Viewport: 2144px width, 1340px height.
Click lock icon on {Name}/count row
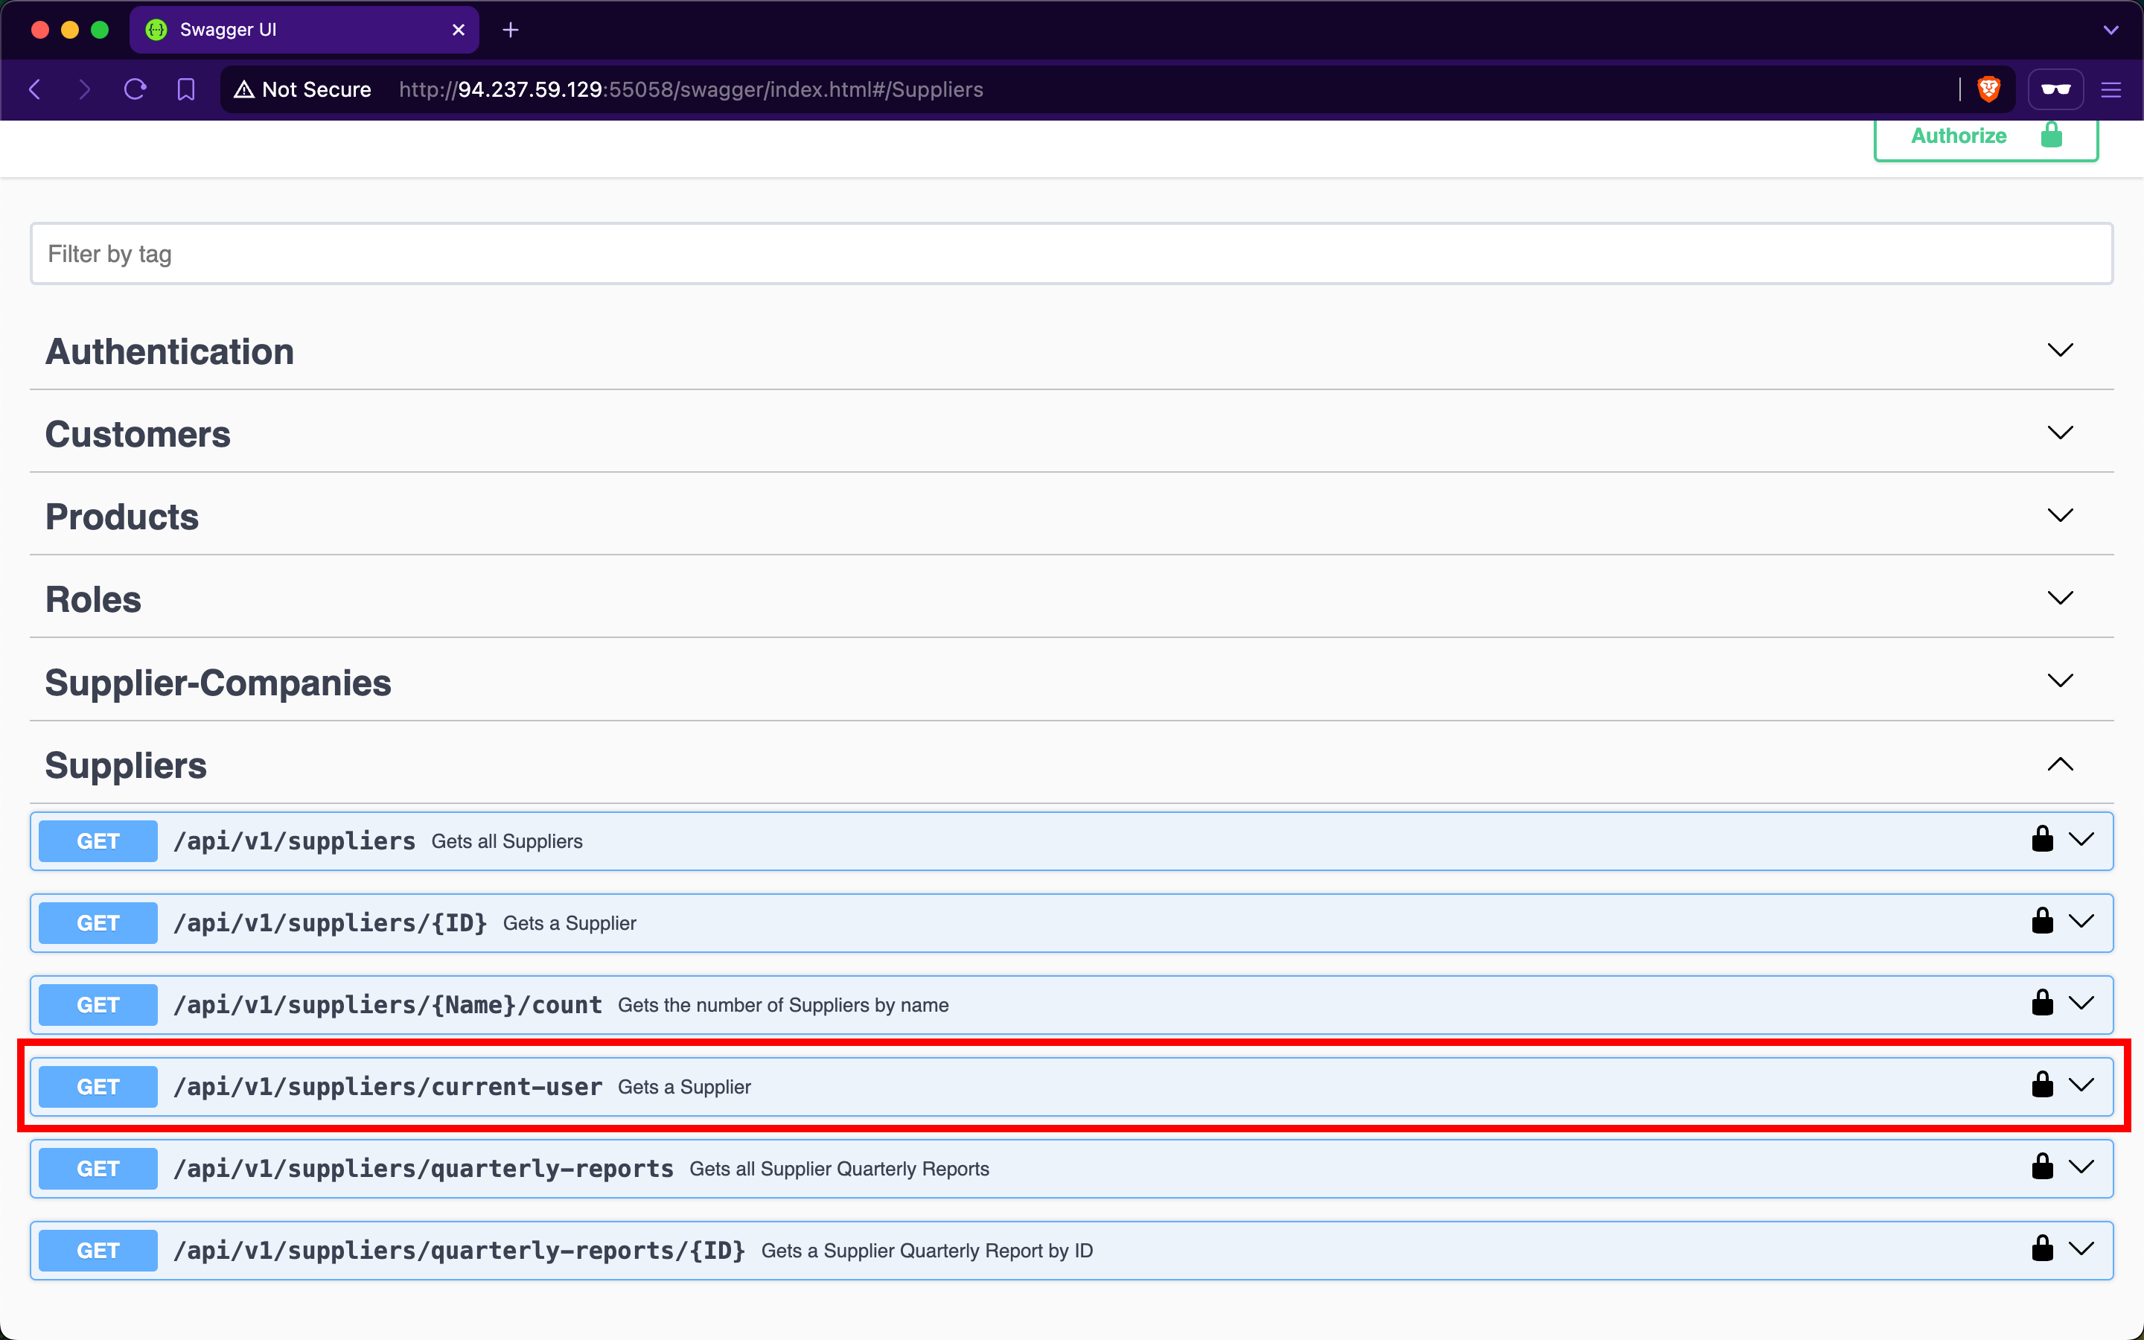pos(2042,1002)
